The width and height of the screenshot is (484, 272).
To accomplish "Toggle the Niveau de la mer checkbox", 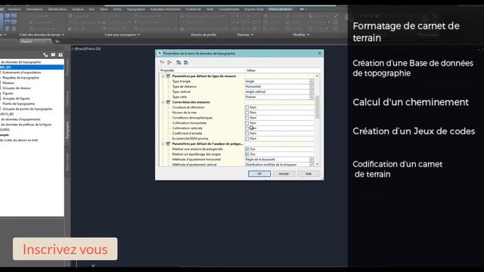I will (x=247, y=113).
